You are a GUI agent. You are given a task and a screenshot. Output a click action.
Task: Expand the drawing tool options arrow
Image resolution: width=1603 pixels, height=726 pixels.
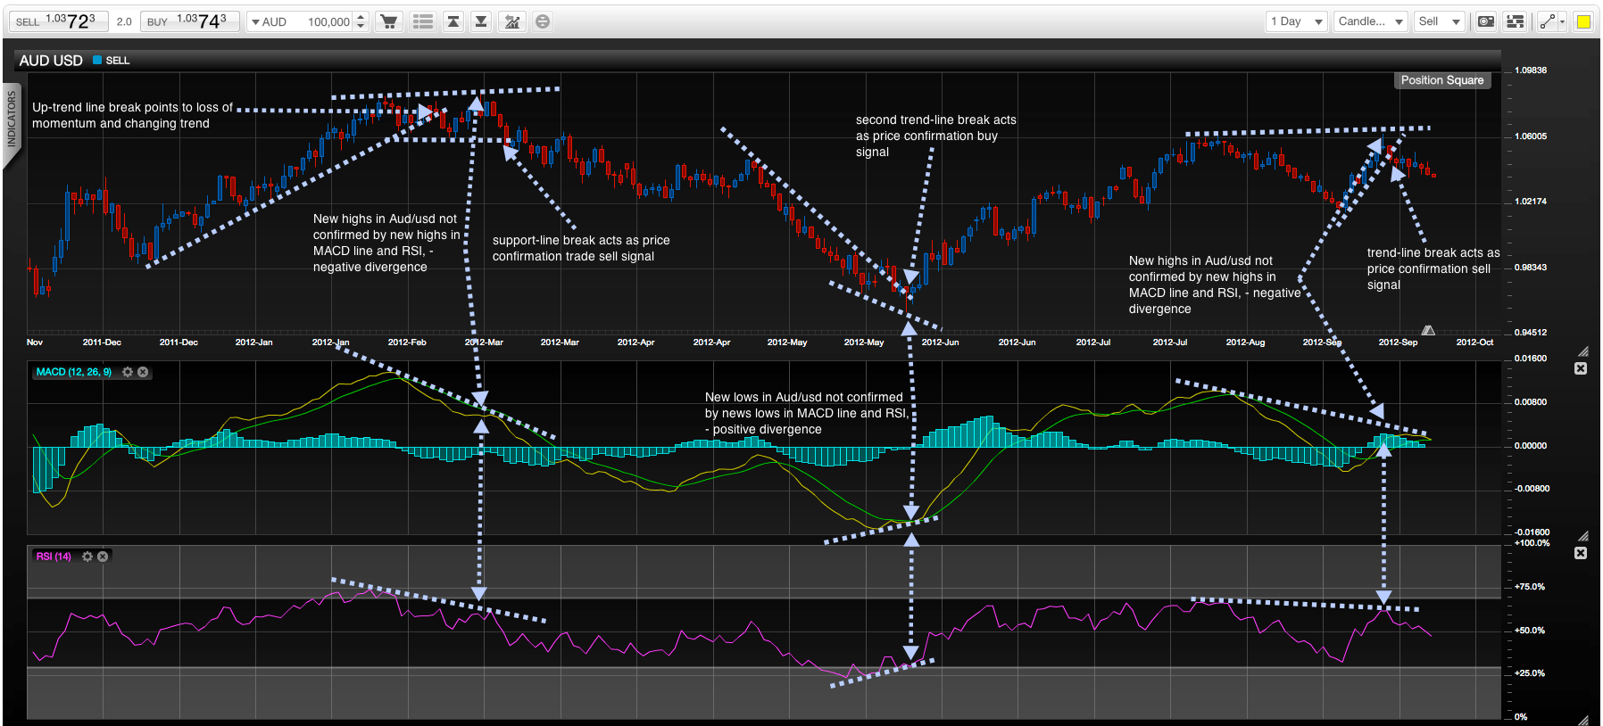pos(1562,21)
